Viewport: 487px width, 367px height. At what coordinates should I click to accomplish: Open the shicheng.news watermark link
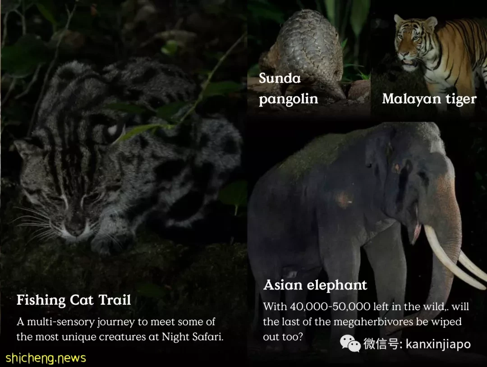[x=46, y=358]
